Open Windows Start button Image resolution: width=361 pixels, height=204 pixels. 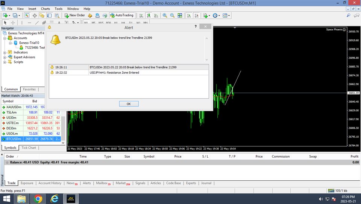6,199
